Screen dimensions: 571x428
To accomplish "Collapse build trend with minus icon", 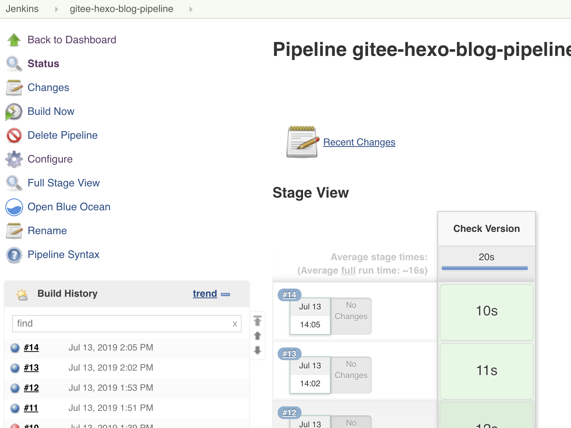I will click(225, 294).
